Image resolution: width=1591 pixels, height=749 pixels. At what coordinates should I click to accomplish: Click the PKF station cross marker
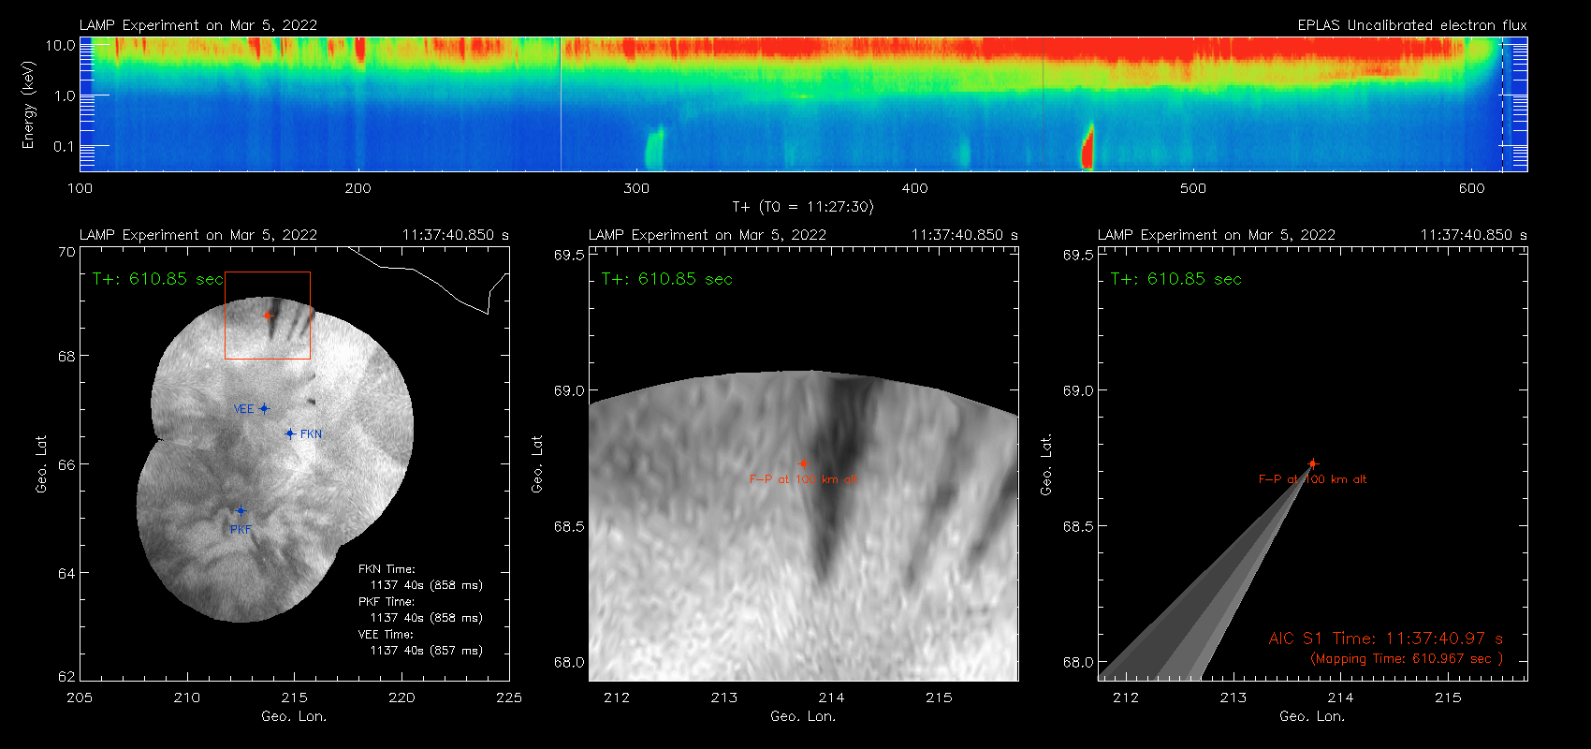241,511
